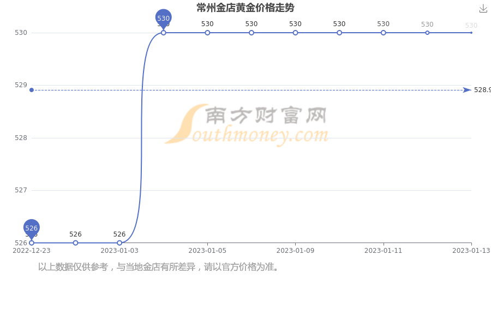
Task: Click the 526 value label above 2023-01-03
Action: pyautogui.click(x=119, y=234)
